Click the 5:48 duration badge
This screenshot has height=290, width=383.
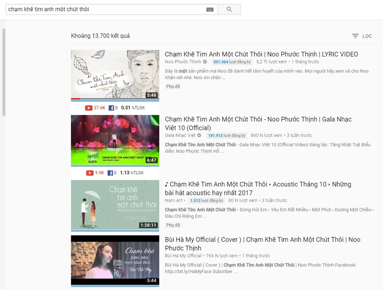click(151, 95)
